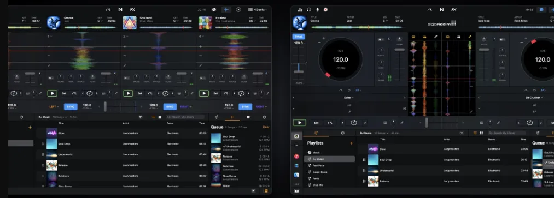Expand the Echo effect dropdown

pyautogui.click(x=348, y=98)
